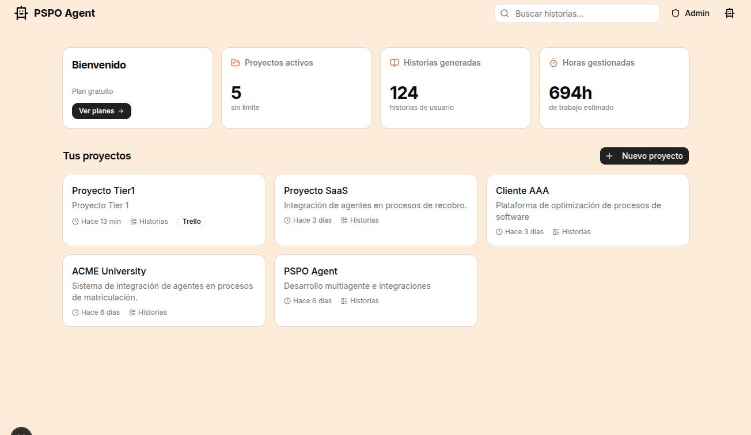Click the stopwatch icon on Horas gestionadas card
Viewport: 751px width, 435px height.
click(553, 62)
